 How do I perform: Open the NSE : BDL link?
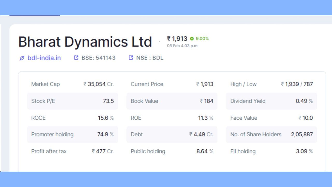150,58
